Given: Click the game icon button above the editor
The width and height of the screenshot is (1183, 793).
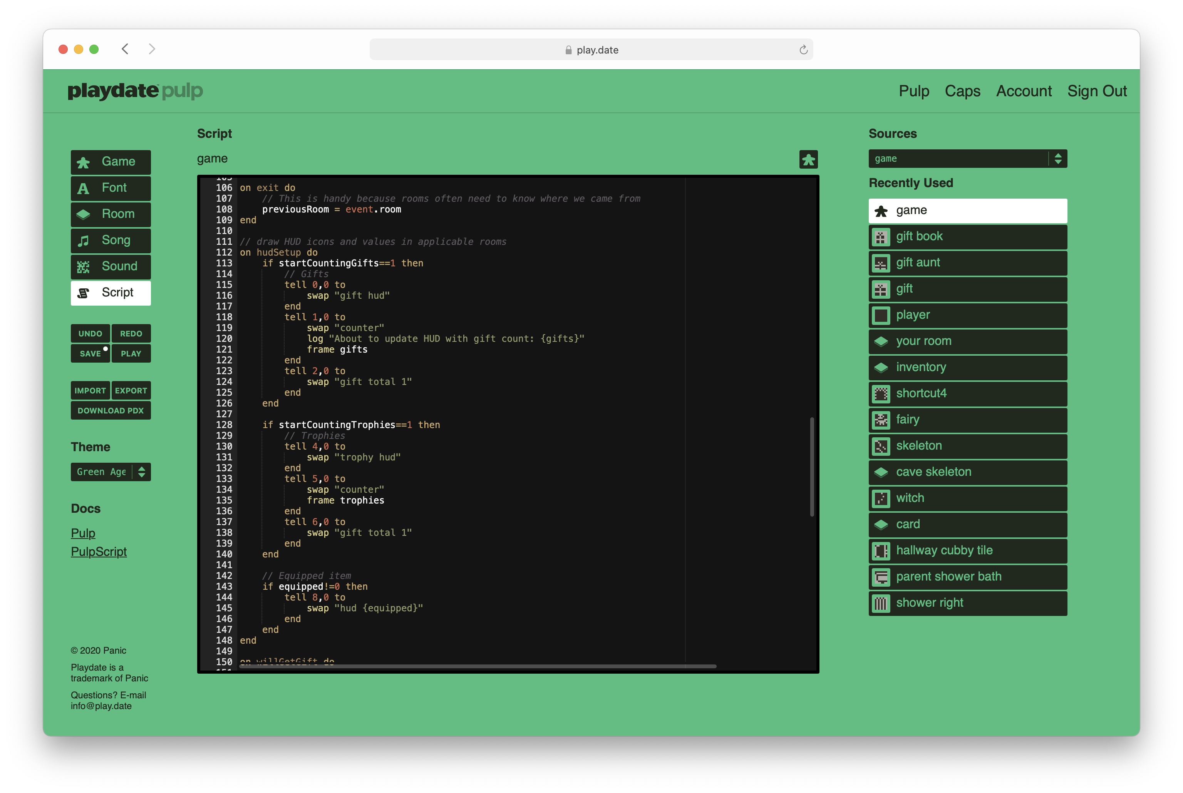Looking at the screenshot, I should click(x=808, y=159).
